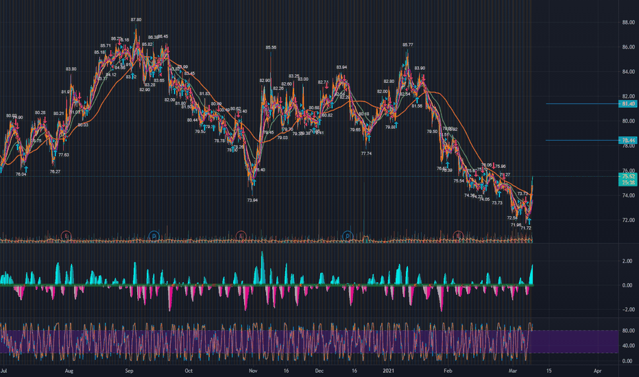Click the 84.00 price axis label
This screenshot has height=377, width=639.
click(x=628, y=72)
